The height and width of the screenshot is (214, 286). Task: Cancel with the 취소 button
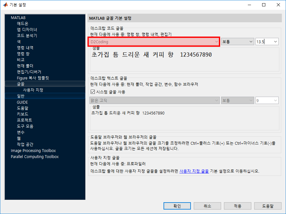[x=207, y=206]
